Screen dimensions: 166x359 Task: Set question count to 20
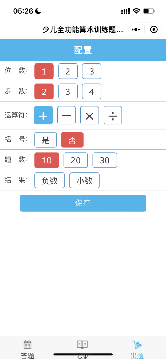click(76, 160)
